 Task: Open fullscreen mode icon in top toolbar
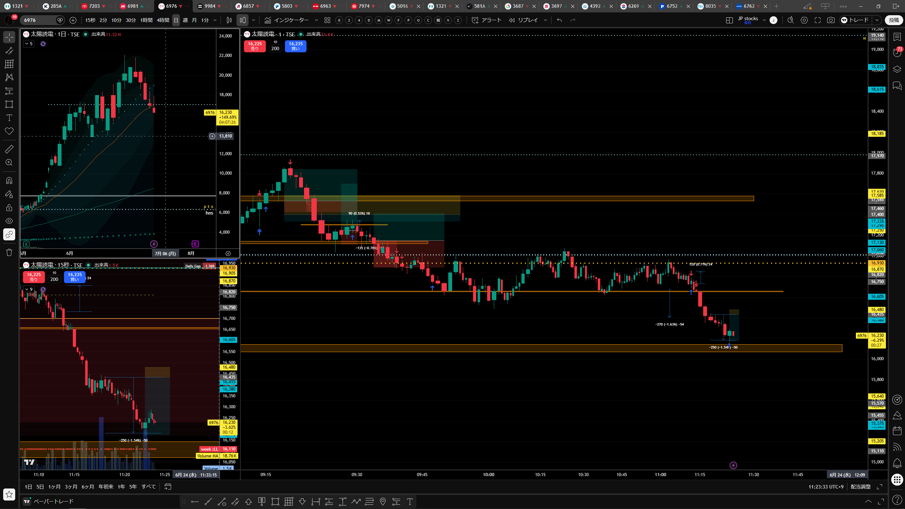tap(817, 20)
